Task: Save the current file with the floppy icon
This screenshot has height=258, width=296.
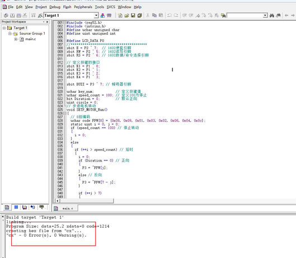Action: pyautogui.click(x=133, y=16)
